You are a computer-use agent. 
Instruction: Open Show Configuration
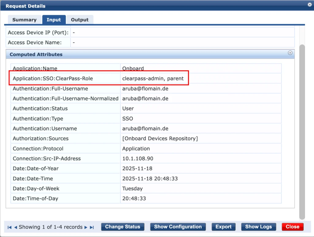pyautogui.click(x=178, y=227)
